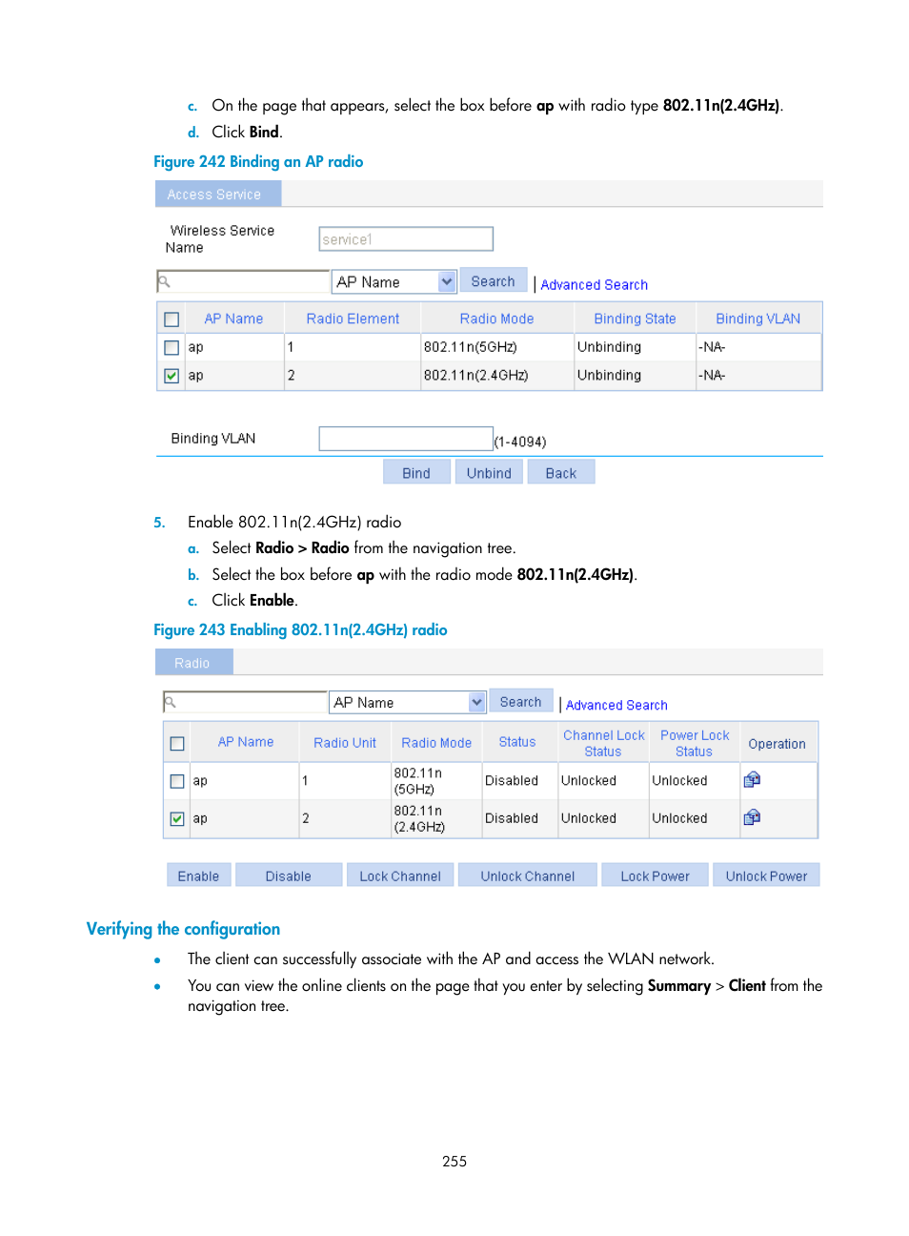This screenshot has height=1236, width=909.
Task: Select the Access Service tab
Action: [x=217, y=194]
